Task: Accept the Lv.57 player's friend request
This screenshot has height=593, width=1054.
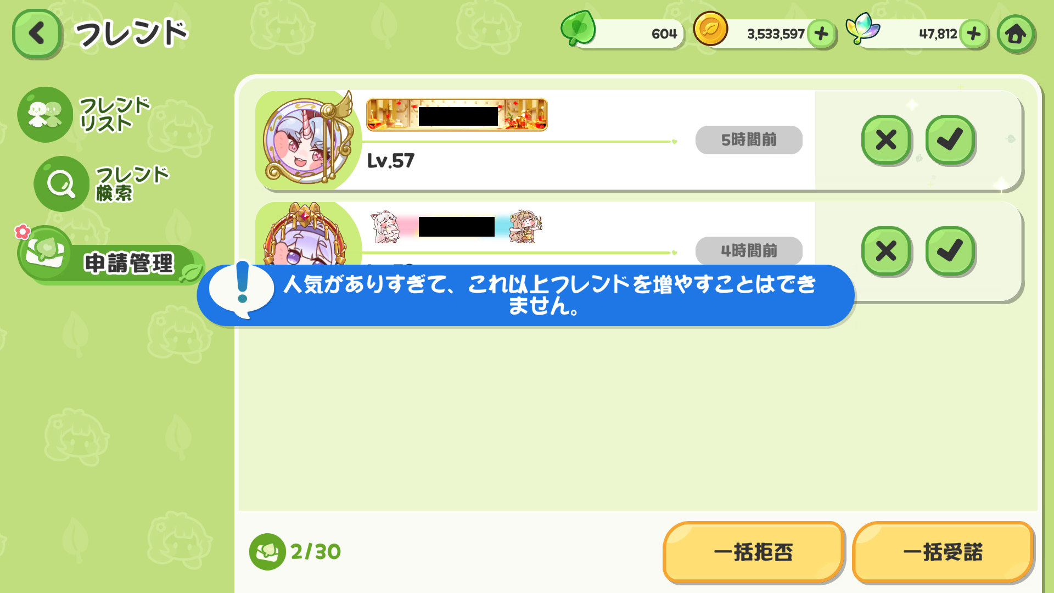Action: (x=950, y=140)
